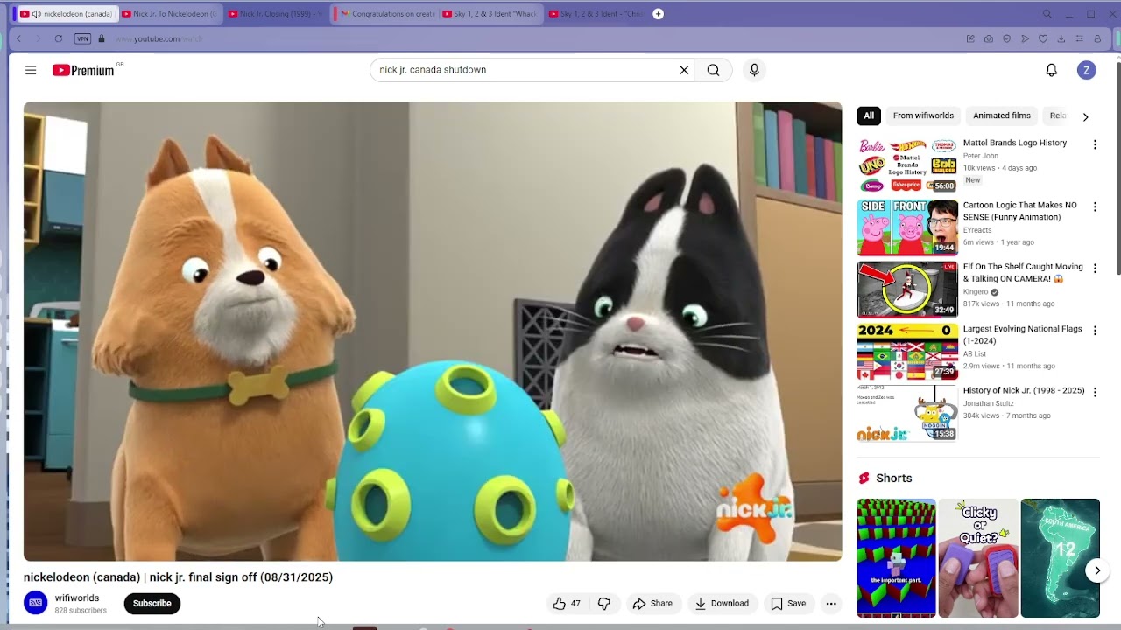Screen dimensions: 1121x630
Task: Open a new browser tab
Action: pos(659,14)
